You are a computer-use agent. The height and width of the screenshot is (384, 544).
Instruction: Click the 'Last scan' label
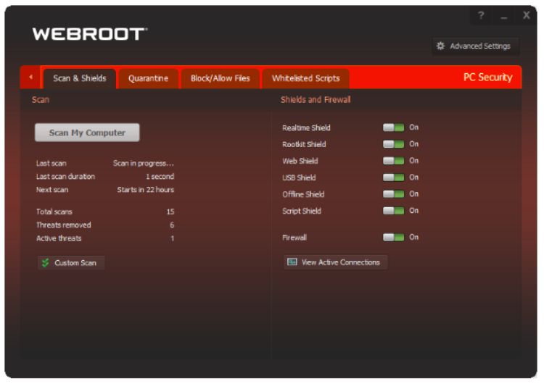(x=51, y=164)
